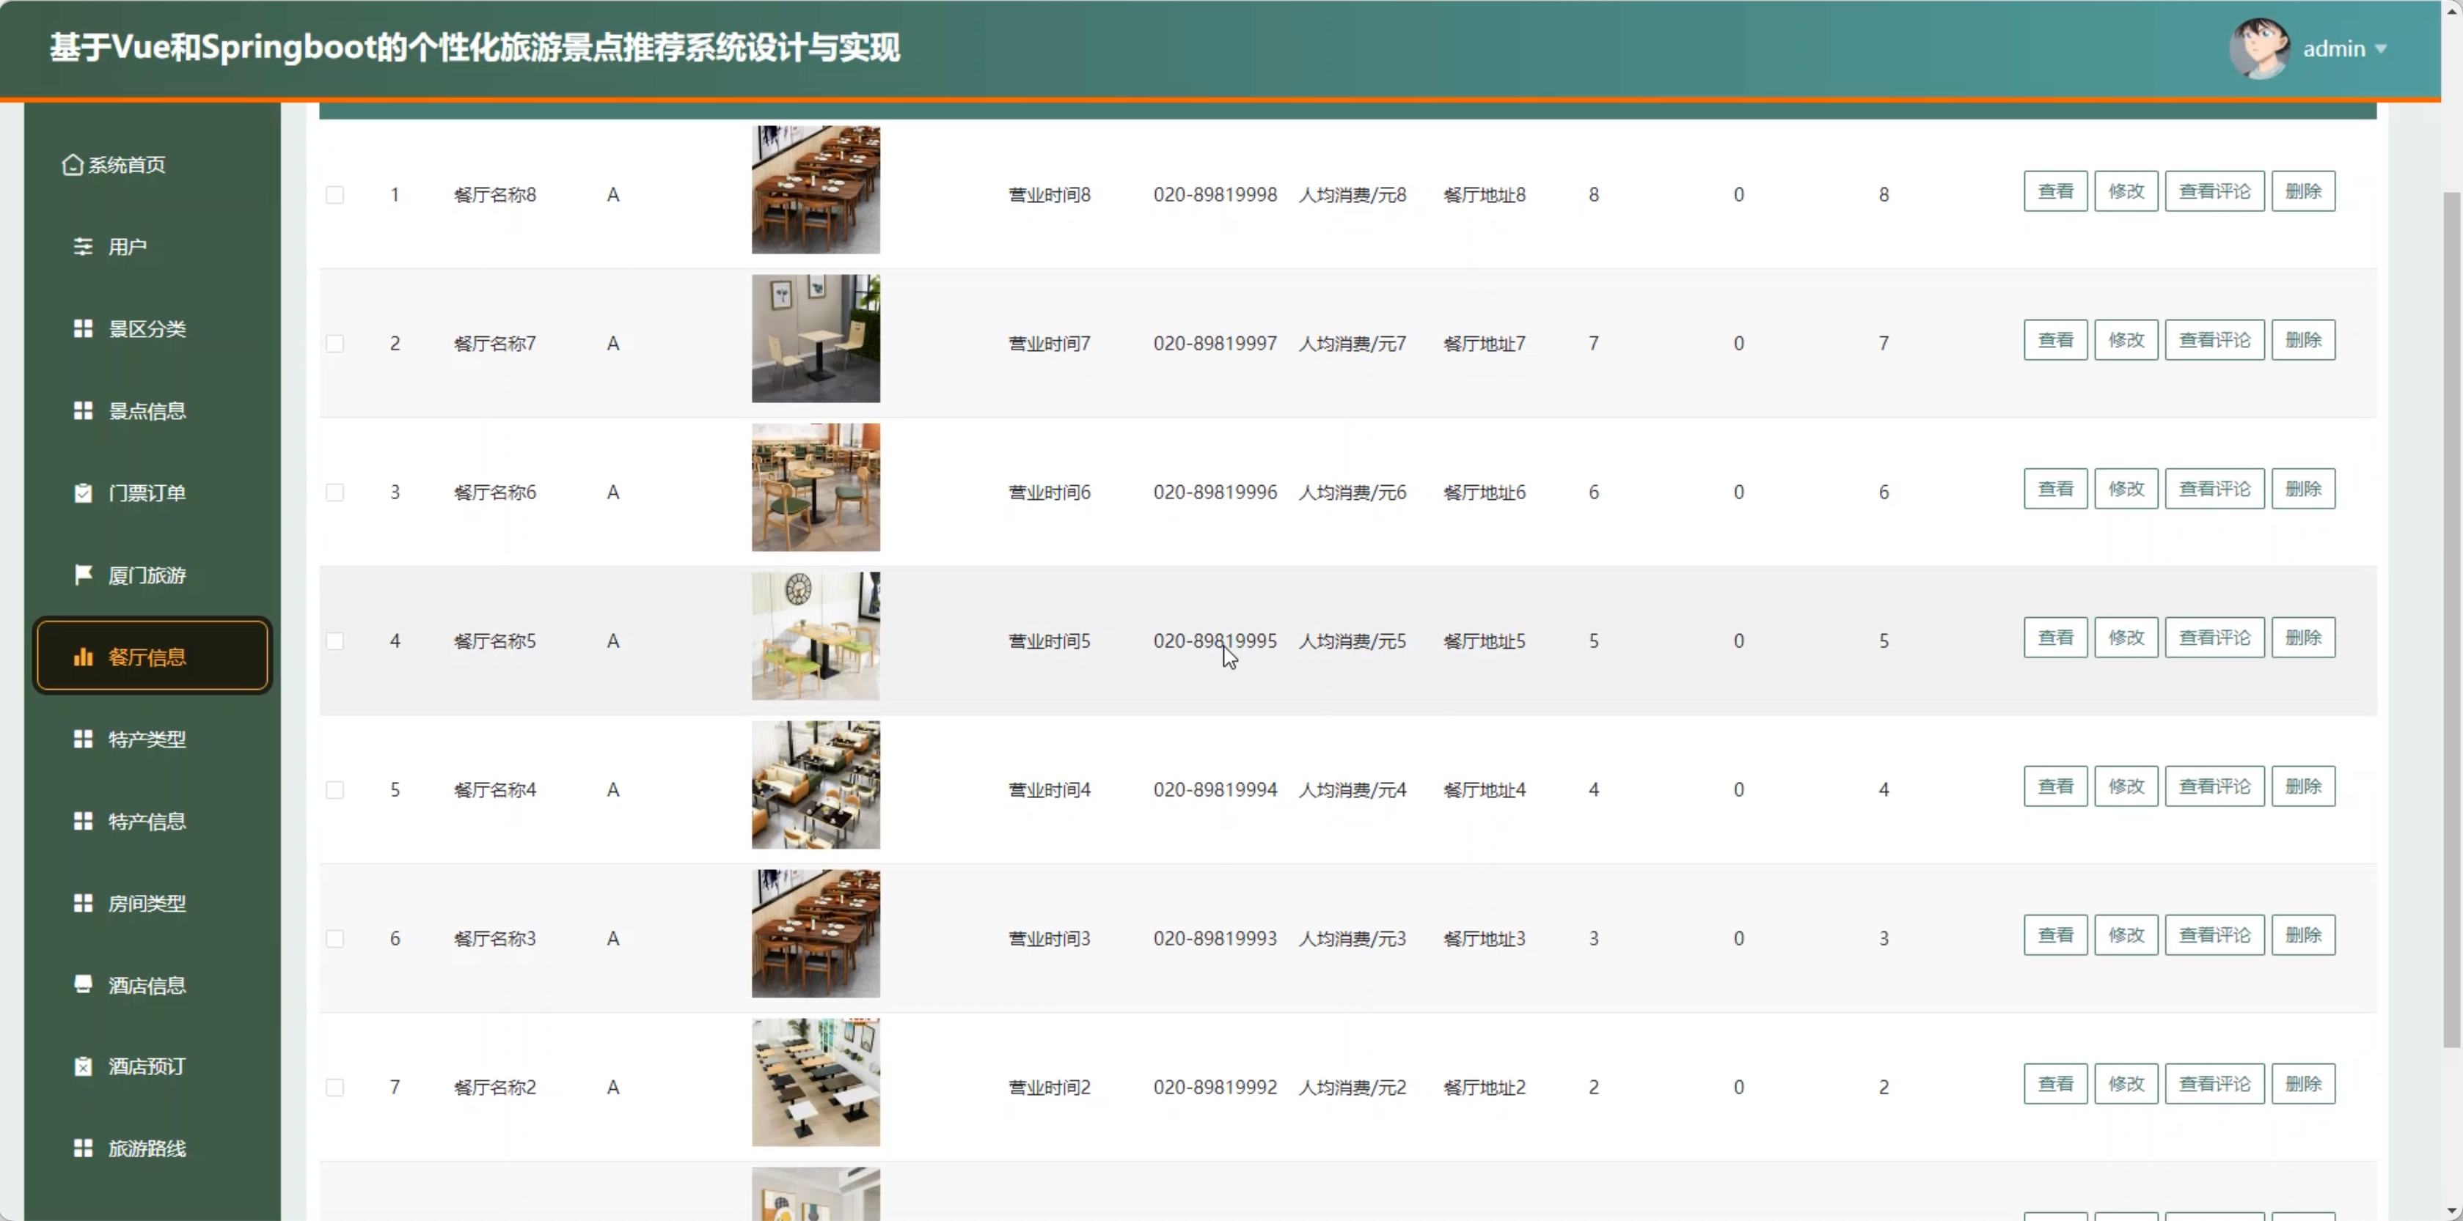Click phone number 020-89819996

1215,492
